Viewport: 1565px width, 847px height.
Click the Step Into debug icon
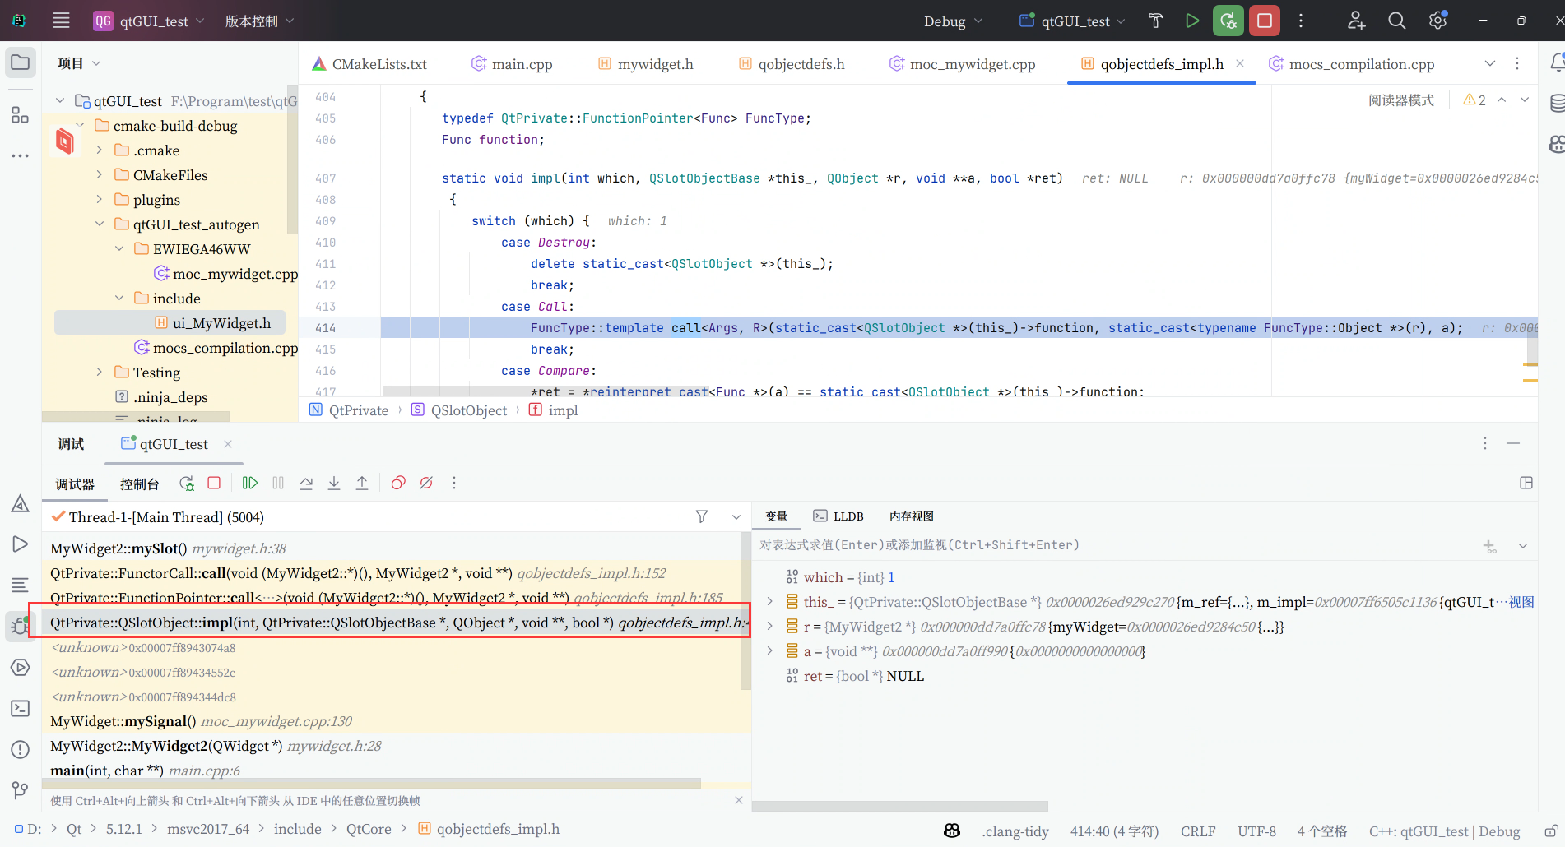(x=334, y=484)
